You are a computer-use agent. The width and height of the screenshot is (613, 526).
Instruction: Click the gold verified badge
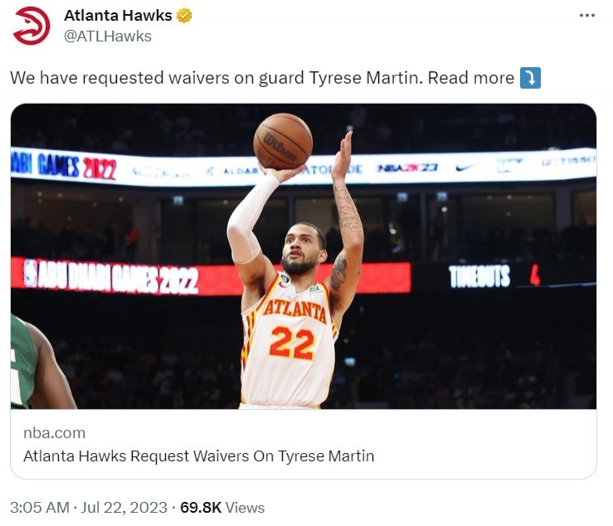184,16
